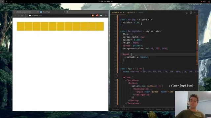The image size is (211, 118).
Task: Open the Brave rewards triangle icon
Action: click(97, 15)
